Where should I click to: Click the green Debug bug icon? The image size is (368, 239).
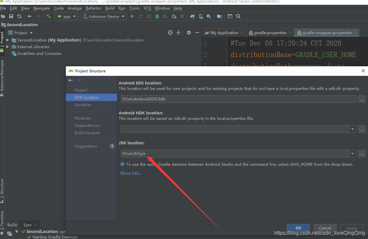pyautogui.click(x=157, y=17)
